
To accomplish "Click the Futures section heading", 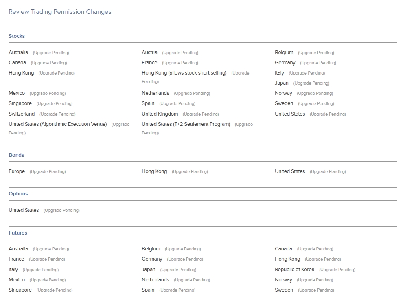I will [18, 233].
